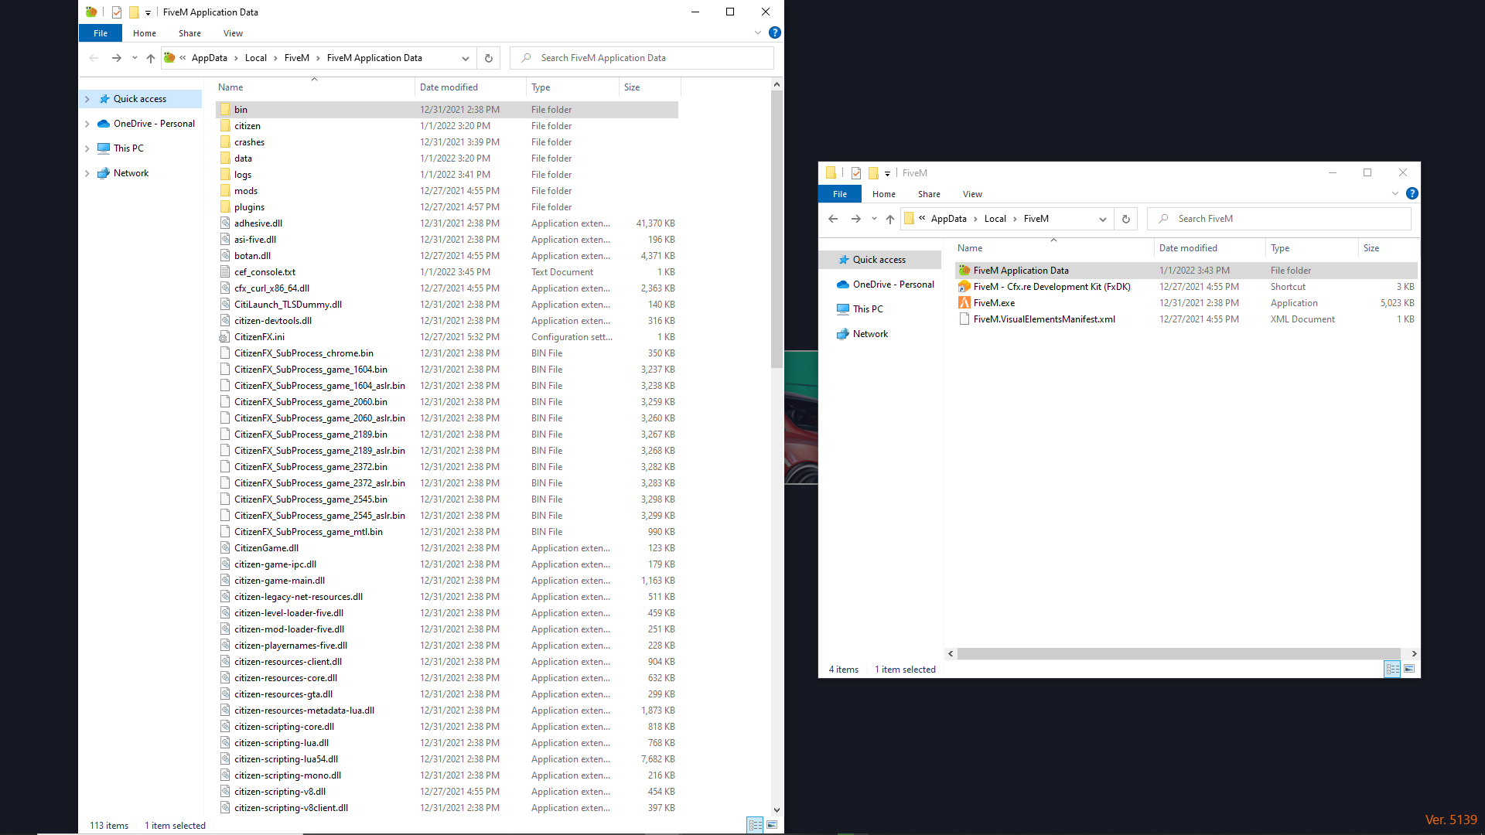This screenshot has height=835, width=1485.
Task: Click Help icon in FiveM window
Action: 1412,193
